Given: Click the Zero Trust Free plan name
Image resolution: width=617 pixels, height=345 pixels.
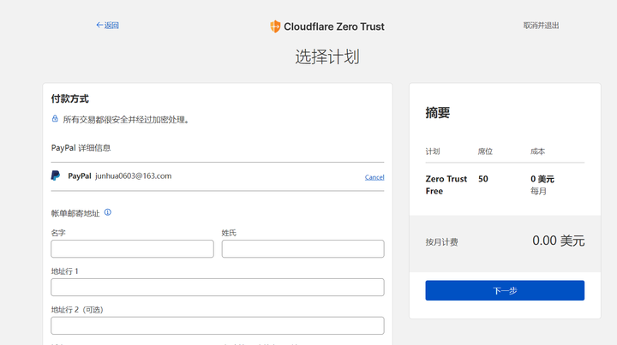Looking at the screenshot, I should click(446, 185).
